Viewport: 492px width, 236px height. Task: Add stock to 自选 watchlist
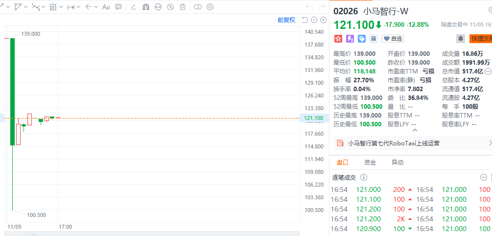click(393, 39)
